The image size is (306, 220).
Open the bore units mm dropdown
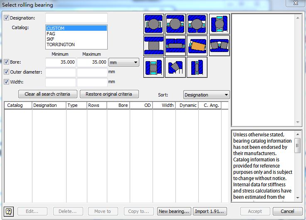point(124,62)
